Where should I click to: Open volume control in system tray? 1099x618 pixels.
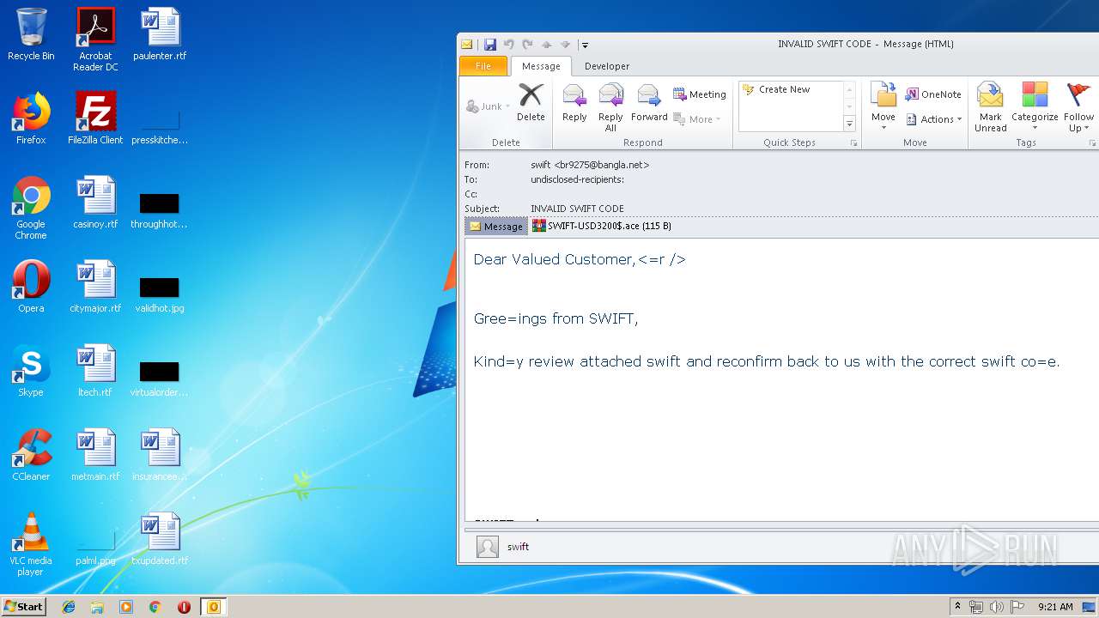click(x=996, y=607)
